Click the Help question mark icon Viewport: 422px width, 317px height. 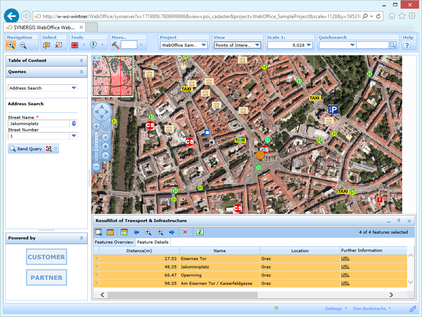tap(408, 45)
